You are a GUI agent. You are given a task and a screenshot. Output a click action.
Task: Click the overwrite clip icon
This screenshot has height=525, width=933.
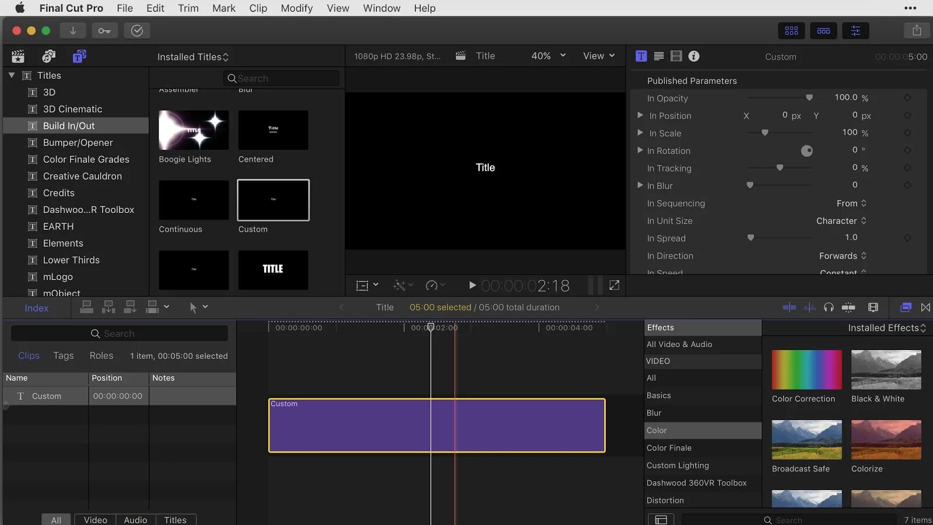pyautogui.click(x=152, y=307)
